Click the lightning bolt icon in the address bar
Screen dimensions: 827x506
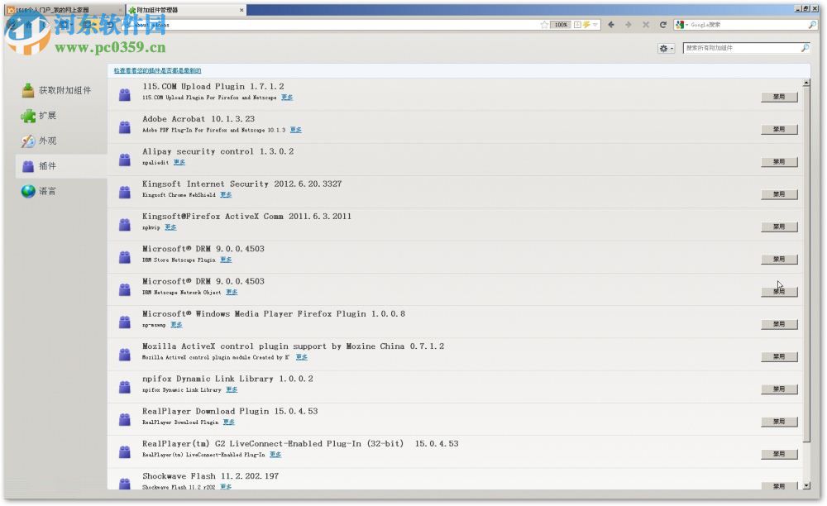(x=586, y=25)
